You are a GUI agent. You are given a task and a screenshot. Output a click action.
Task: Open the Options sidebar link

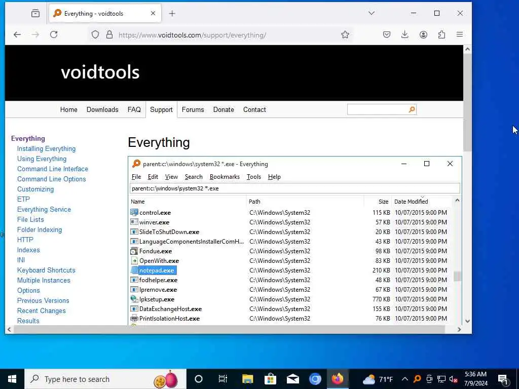(x=28, y=290)
